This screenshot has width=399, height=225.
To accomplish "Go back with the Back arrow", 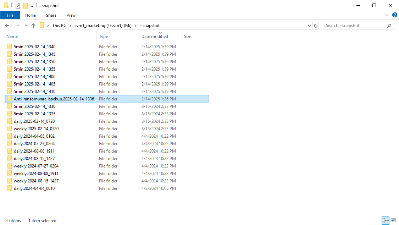I will (x=7, y=26).
